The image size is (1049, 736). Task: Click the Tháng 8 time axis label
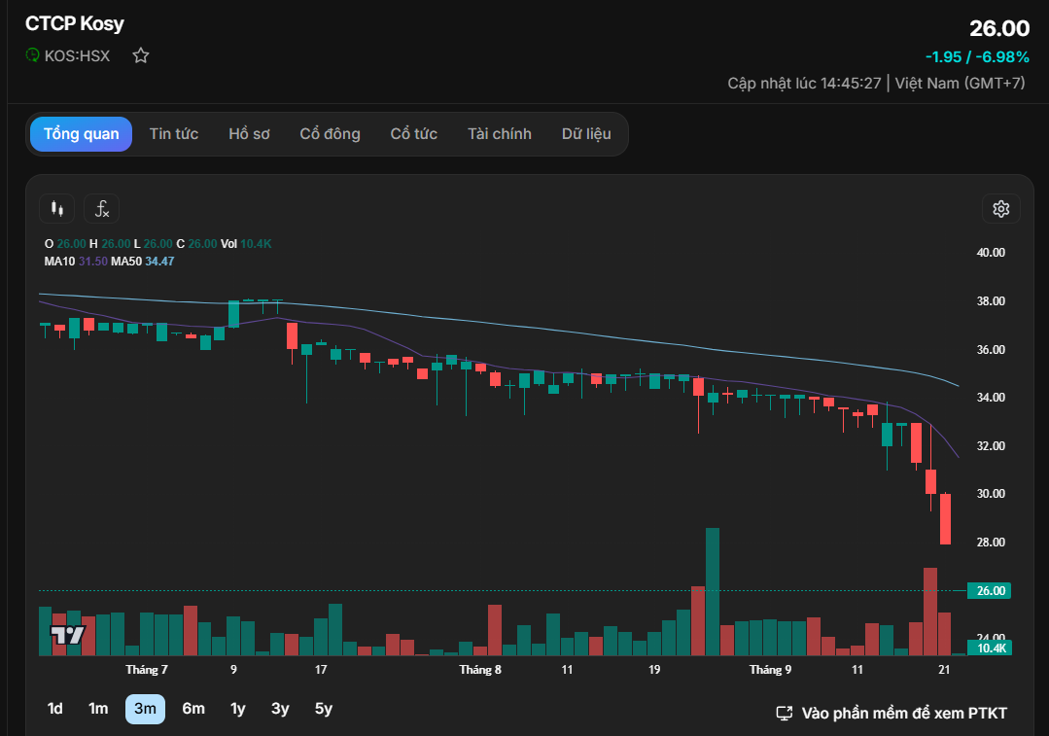point(480,670)
